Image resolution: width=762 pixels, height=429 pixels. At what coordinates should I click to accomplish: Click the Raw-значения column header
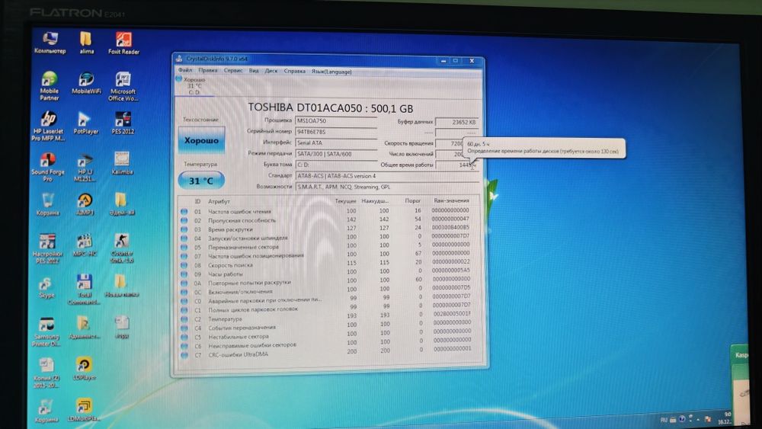point(451,200)
